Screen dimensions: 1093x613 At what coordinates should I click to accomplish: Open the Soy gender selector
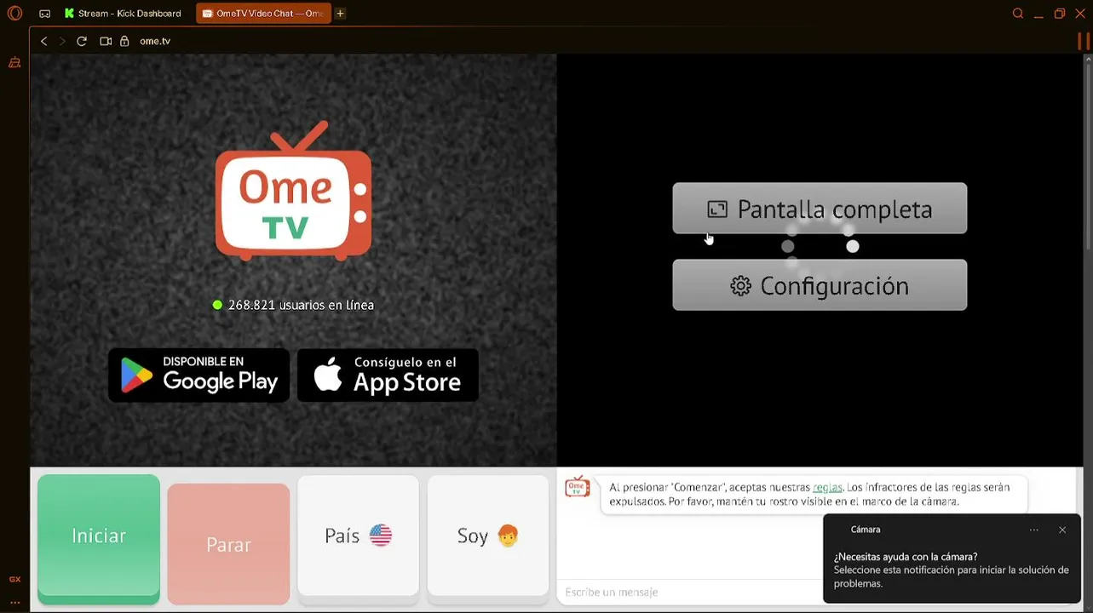(x=488, y=536)
